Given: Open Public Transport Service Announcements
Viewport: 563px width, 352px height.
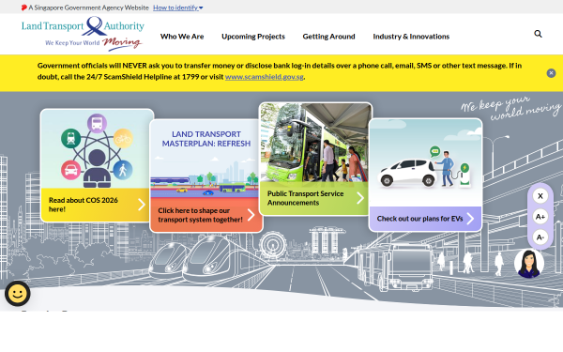Looking at the screenshot, I should click(x=305, y=198).
